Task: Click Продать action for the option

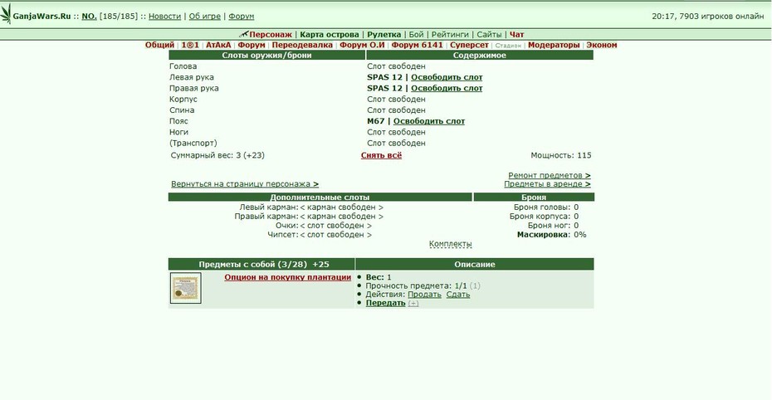Action: [x=424, y=295]
